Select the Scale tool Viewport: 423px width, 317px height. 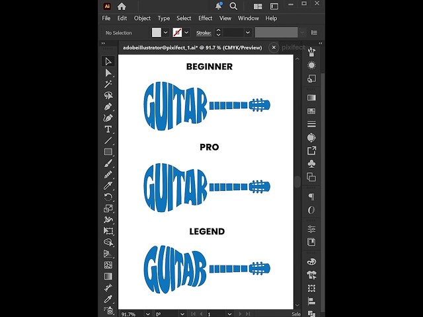108,209
